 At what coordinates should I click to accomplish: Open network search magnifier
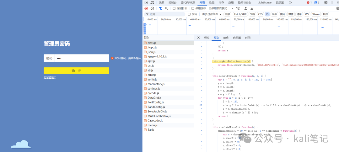point(166,8)
